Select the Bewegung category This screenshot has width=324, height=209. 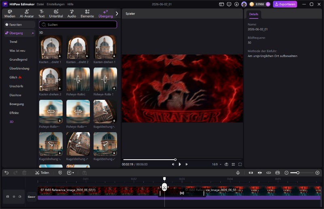click(17, 104)
